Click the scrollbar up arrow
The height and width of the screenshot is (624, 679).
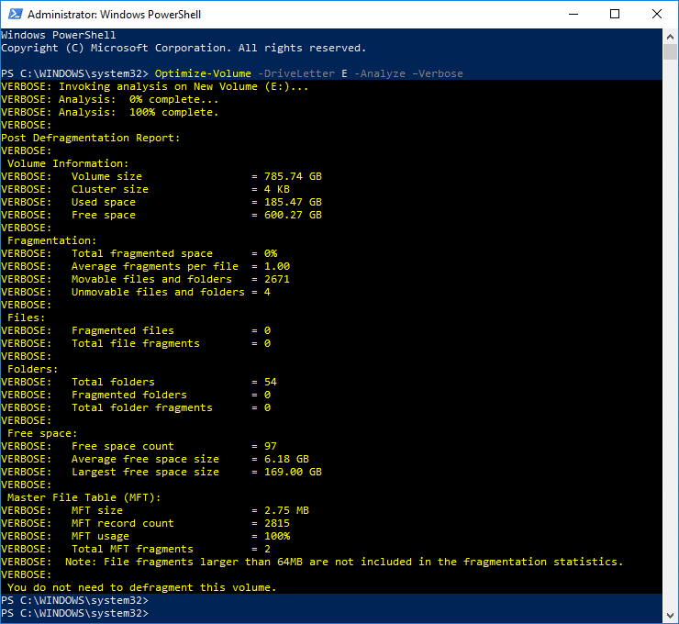[x=670, y=37]
